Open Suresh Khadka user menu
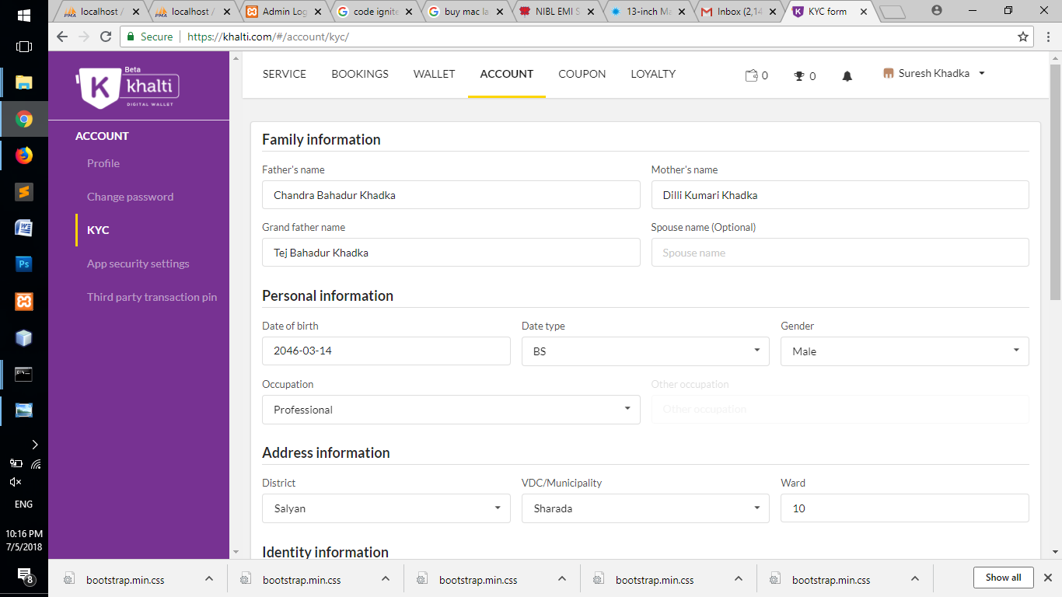 coord(934,74)
